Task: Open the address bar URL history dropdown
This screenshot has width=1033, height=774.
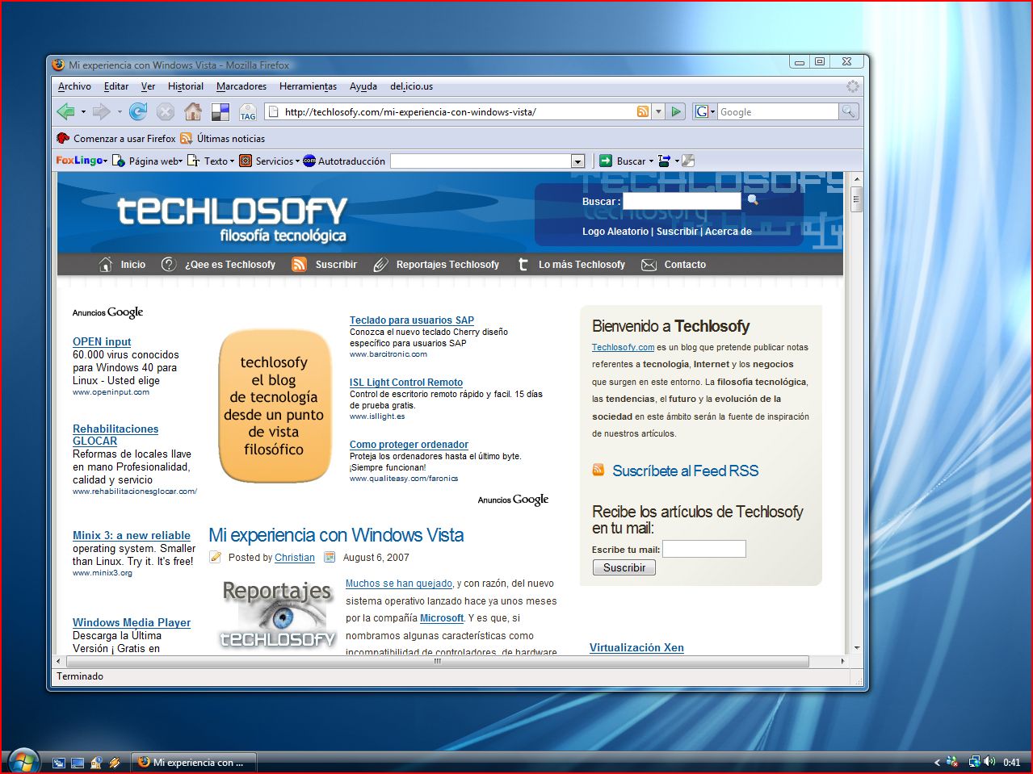Action: pos(658,111)
